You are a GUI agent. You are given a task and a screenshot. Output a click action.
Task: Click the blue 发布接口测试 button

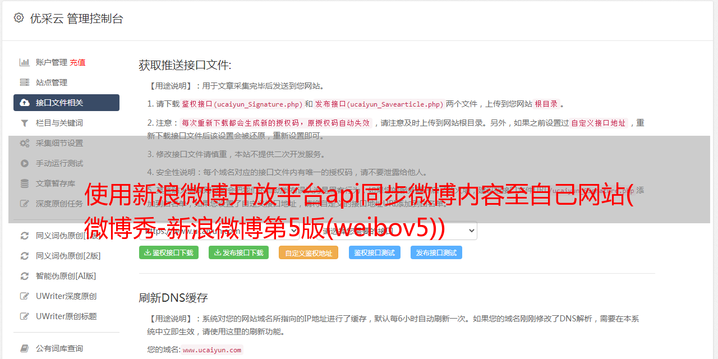click(x=436, y=252)
